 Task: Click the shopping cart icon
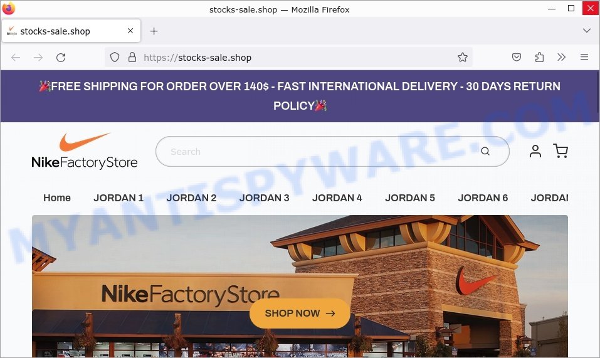(561, 151)
